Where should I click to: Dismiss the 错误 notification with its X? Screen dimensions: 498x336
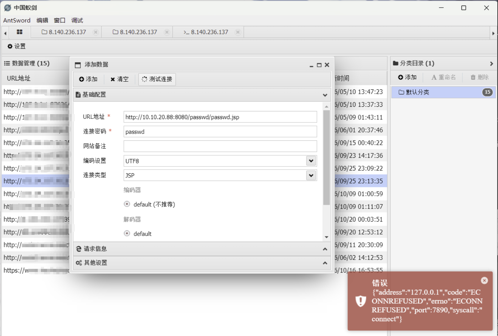tap(484, 280)
